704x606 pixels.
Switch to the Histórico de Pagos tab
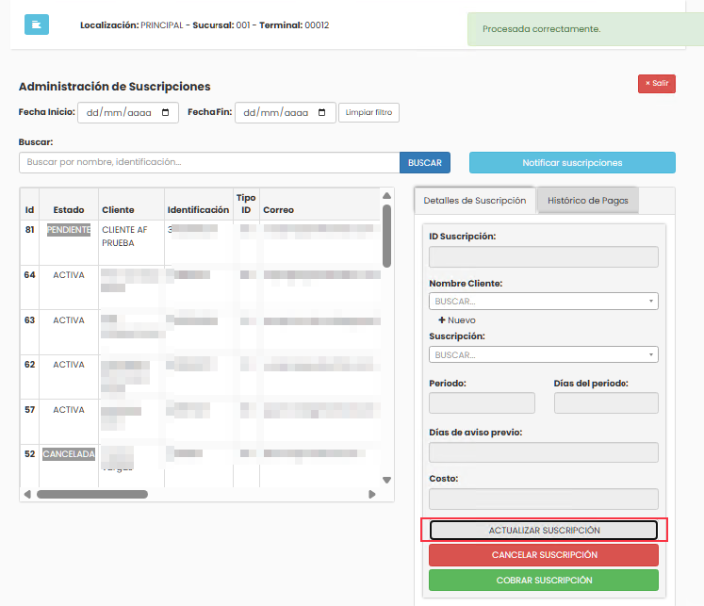(588, 200)
